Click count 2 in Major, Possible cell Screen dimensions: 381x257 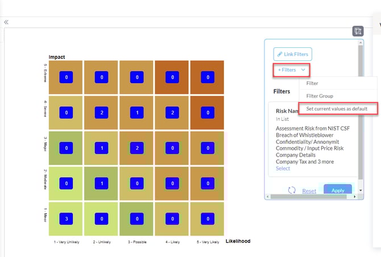pyautogui.click(x=136, y=148)
